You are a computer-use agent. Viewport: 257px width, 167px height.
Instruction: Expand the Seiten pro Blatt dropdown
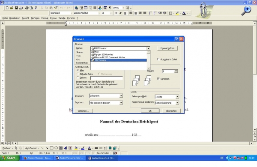[177, 97]
